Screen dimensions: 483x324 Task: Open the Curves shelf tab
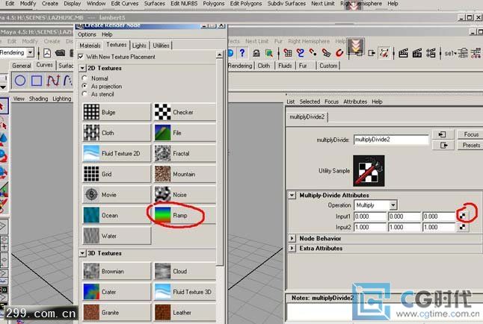(45, 65)
